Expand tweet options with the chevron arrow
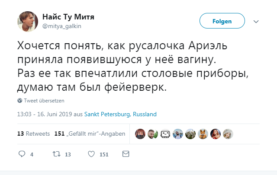The height and width of the screenshot is (175, 277). coord(256,21)
